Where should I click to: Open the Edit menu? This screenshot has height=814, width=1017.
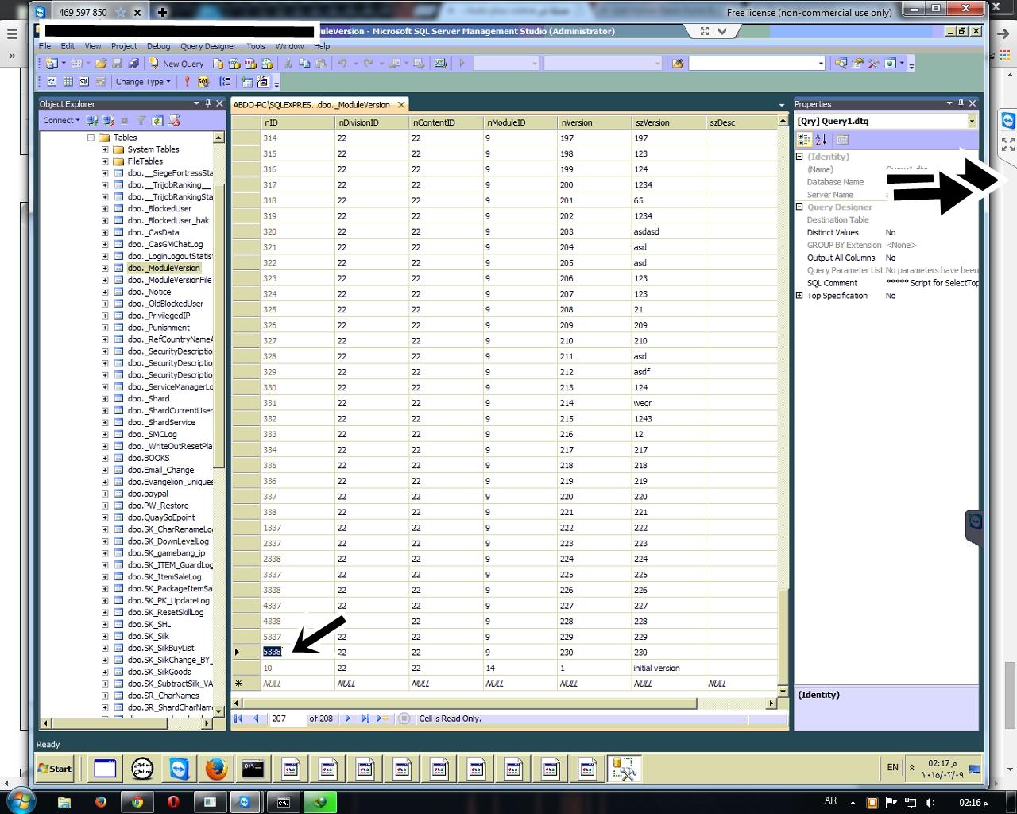point(68,46)
